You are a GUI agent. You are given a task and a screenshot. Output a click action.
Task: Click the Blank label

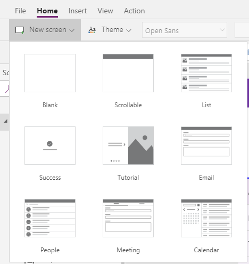[50, 105]
